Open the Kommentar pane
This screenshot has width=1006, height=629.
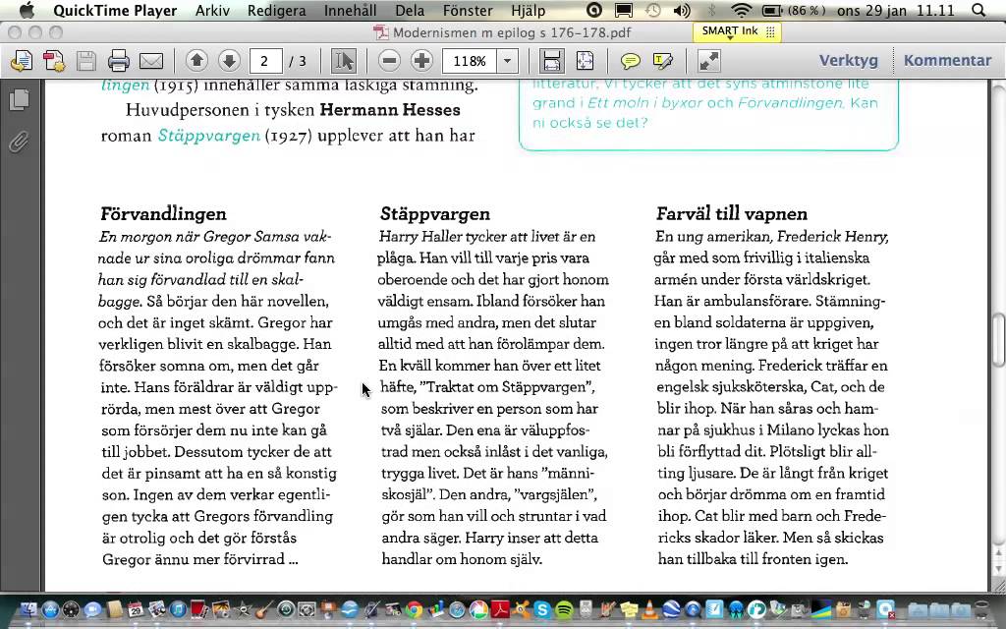coord(948,60)
